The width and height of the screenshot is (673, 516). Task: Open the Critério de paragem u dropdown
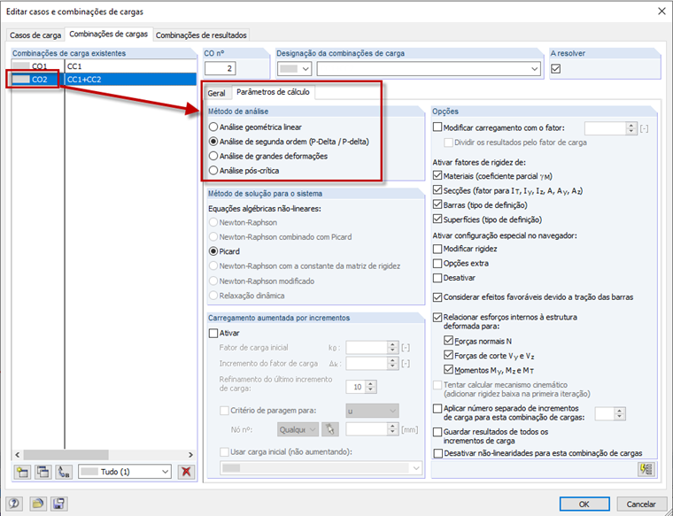click(x=372, y=411)
